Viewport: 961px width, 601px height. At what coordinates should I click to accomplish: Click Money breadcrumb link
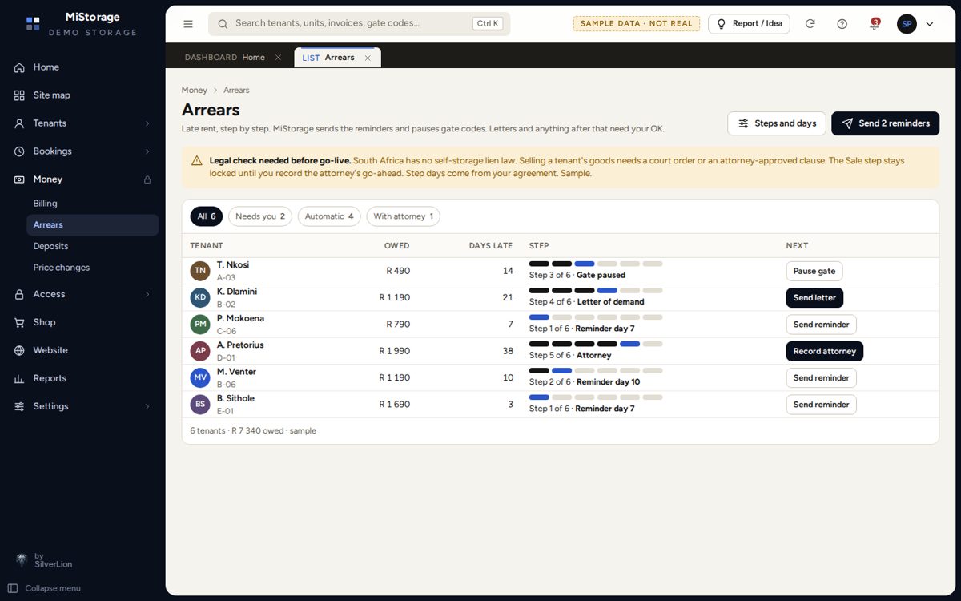[x=195, y=91]
